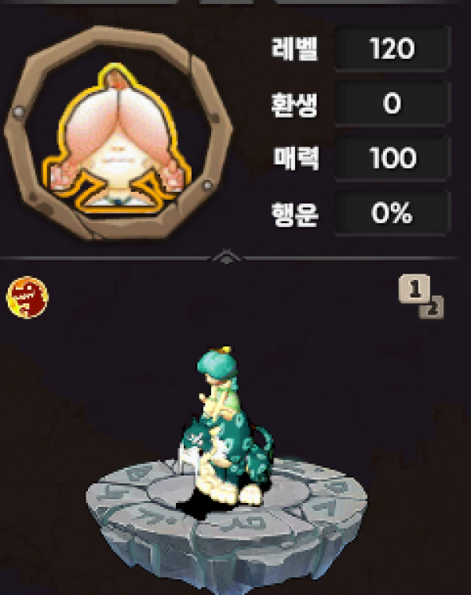Switch to page 2 slot icon

[x=432, y=308]
